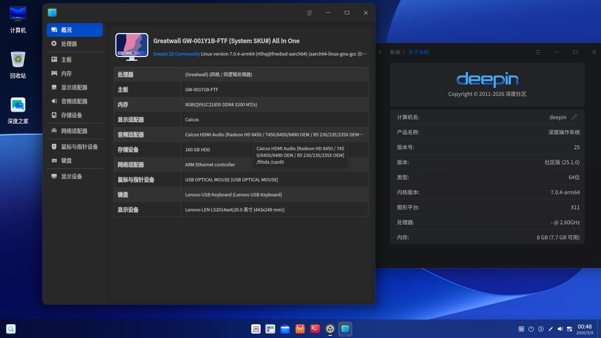This screenshot has height=338, width=601.
Task: Open 显示适配器 display adapter section
Action: click(x=75, y=88)
